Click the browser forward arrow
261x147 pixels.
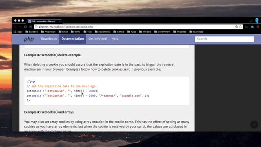[x=20, y=27]
